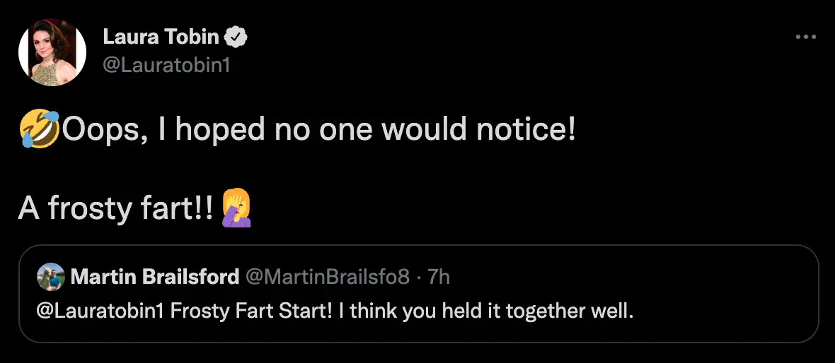Click Laura Tobin's profile avatar
Image resolution: width=835 pixels, height=363 pixels.
(52, 53)
